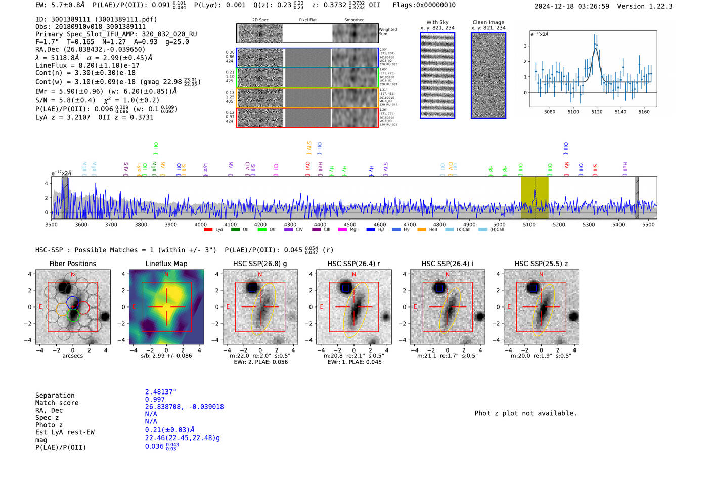Screen dimensions: 708x482
Task: Click the yellow ellipse in the r-band cutout
Action: click(x=357, y=310)
